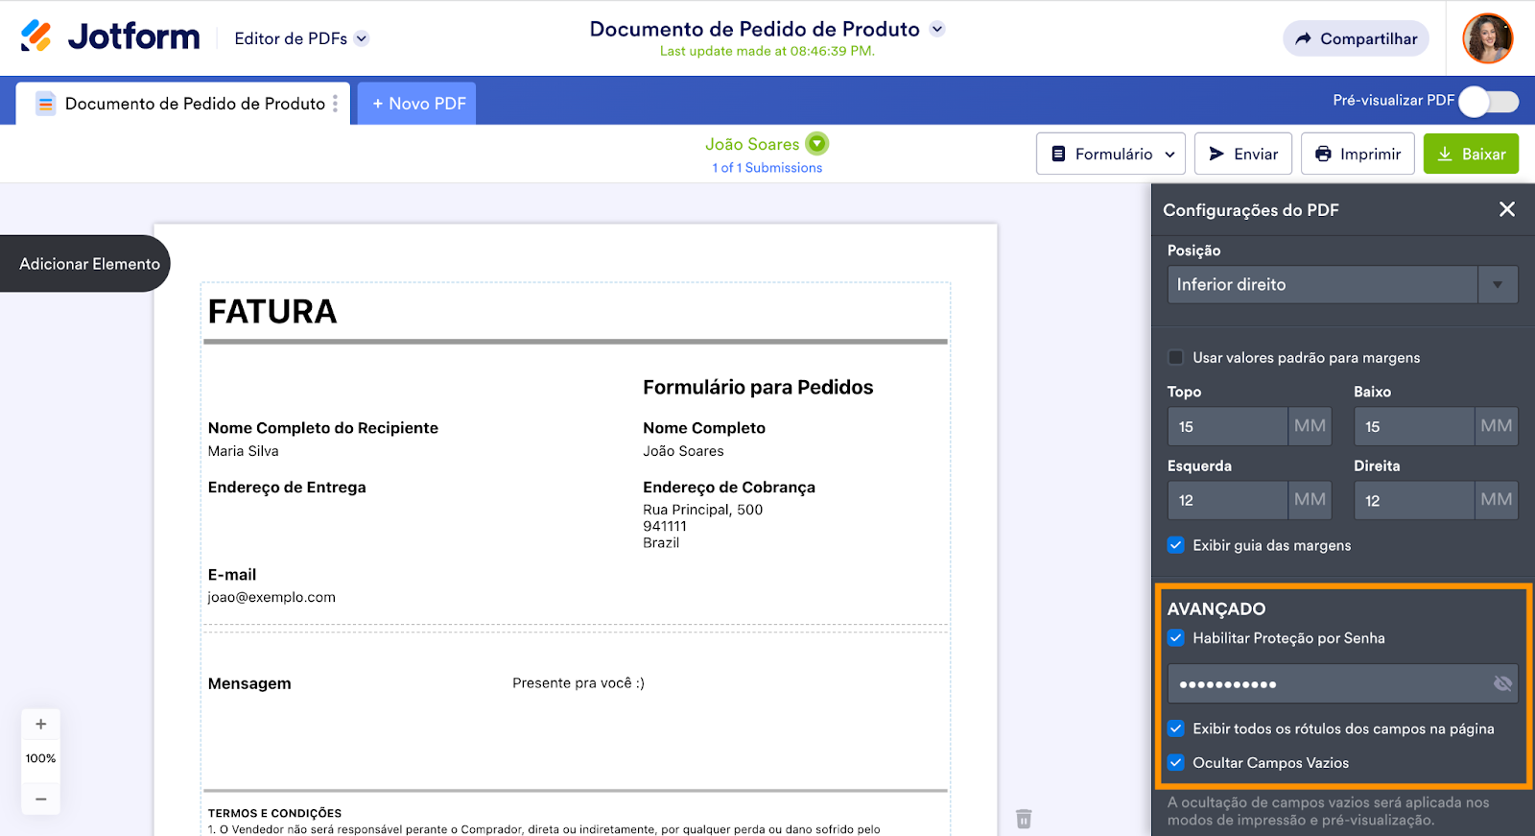The height and width of the screenshot is (836, 1535).
Task: Toggle the Pré-visualizar PDF switch
Action: point(1489,101)
